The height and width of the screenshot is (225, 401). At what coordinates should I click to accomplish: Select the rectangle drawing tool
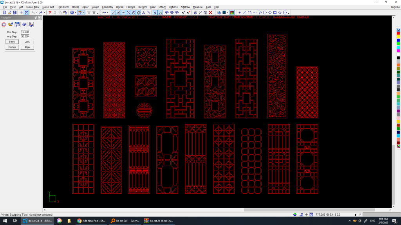tap(275, 12)
